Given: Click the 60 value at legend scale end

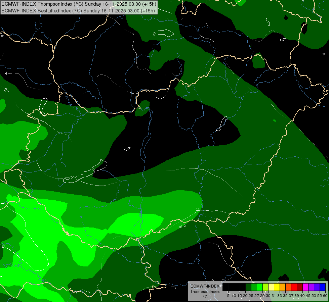Looking at the screenshot, I should (325, 296).
